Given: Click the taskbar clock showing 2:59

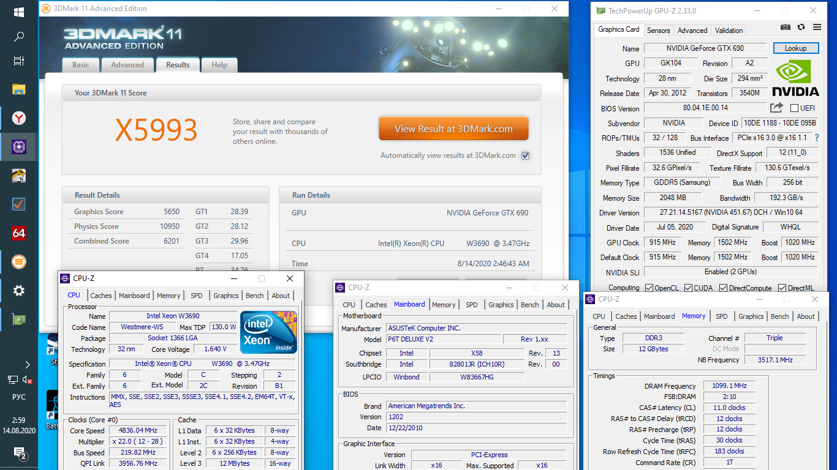Looking at the screenshot, I should coord(18,420).
